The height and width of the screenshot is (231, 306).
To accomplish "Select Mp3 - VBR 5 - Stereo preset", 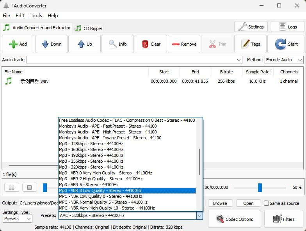I will click(x=127, y=185).
